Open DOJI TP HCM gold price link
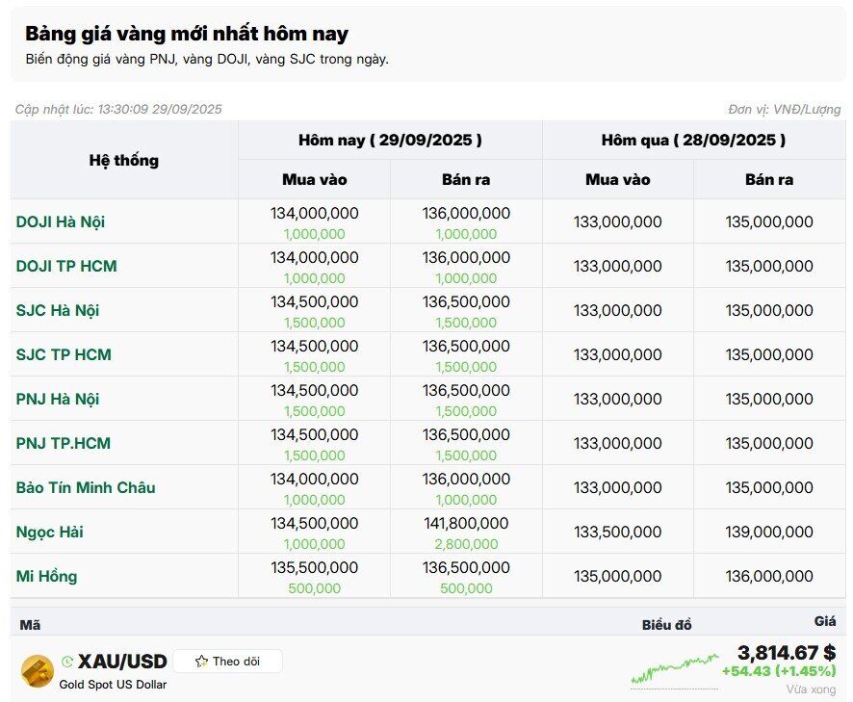Image resolution: width=853 pixels, height=702 pixels. click(66, 266)
